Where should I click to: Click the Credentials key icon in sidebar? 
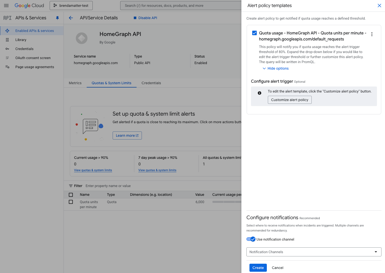tap(7, 49)
